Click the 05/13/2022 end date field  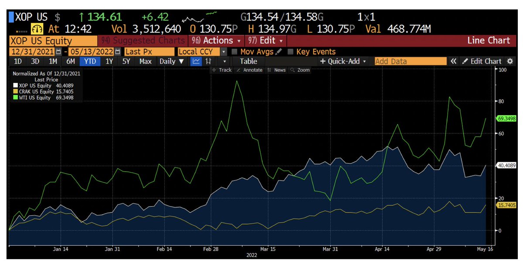tap(91, 52)
